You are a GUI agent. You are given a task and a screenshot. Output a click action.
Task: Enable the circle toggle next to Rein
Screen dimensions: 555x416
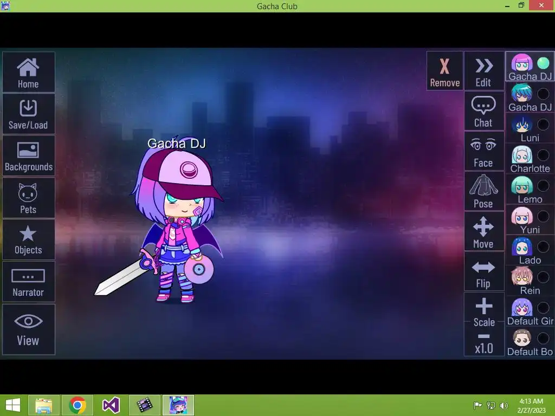click(543, 277)
